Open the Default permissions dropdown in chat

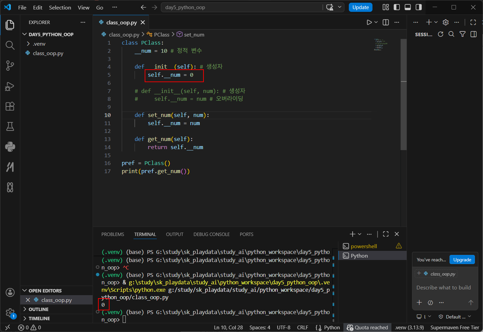point(455,317)
